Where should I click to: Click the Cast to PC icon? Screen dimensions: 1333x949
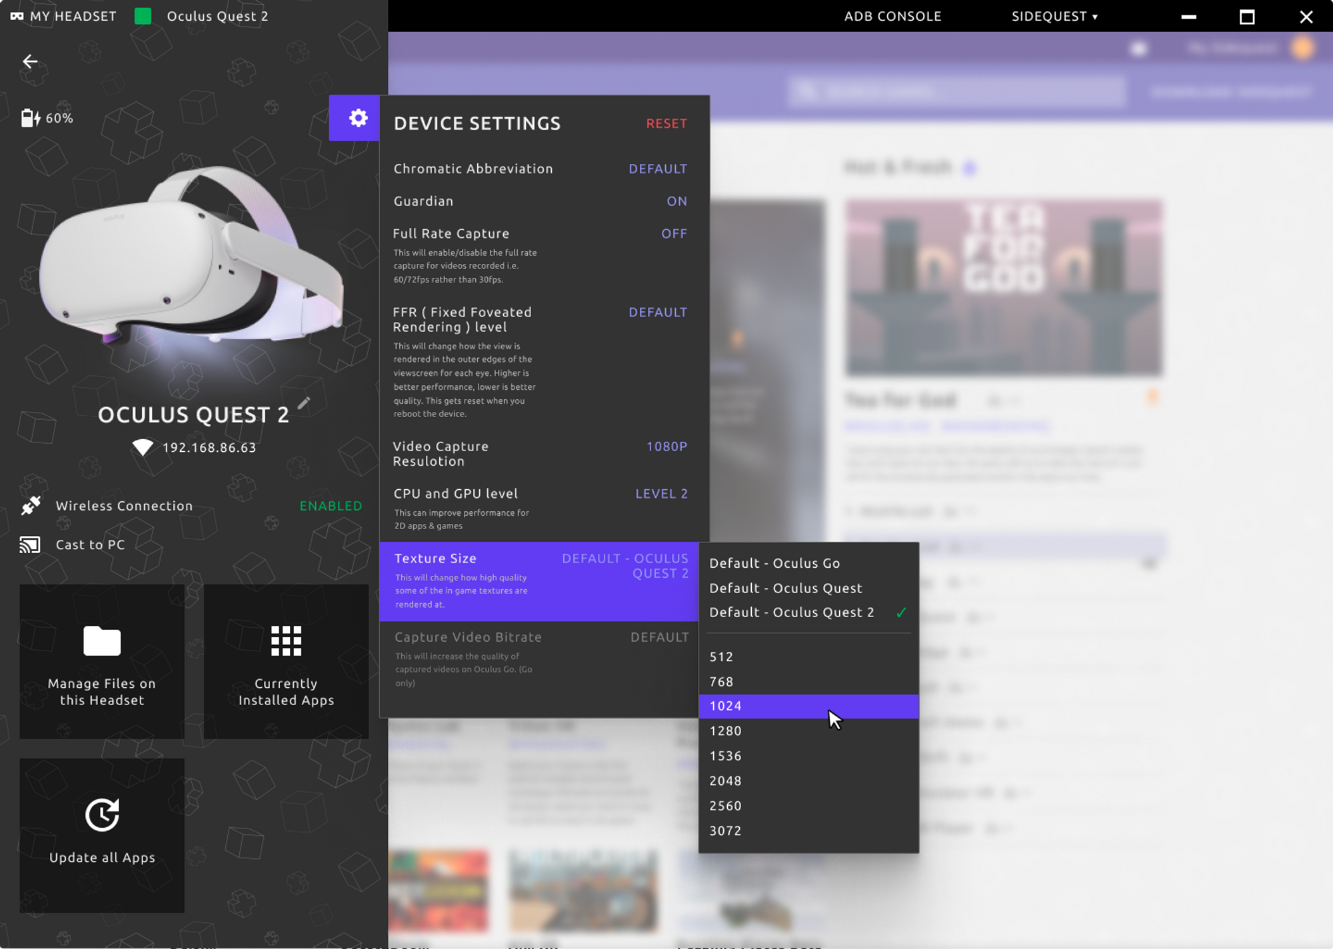tap(30, 544)
